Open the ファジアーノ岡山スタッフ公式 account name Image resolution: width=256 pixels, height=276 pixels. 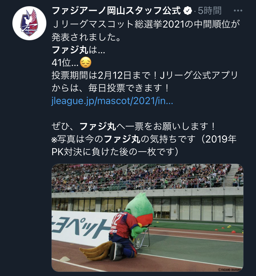[x=116, y=11]
